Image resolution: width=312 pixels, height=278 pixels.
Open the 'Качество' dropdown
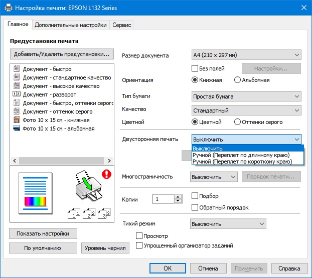click(246, 110)
